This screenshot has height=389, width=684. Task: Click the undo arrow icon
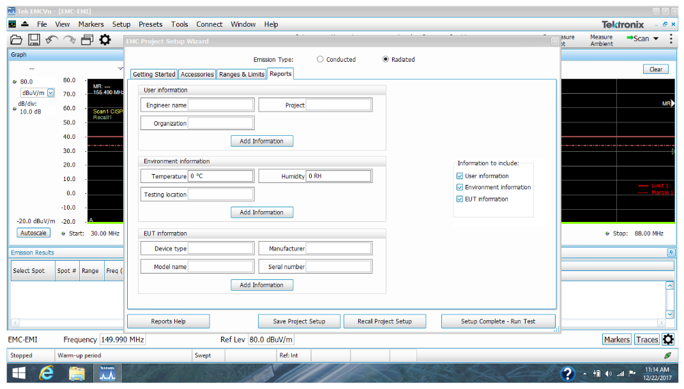(52, 40)
